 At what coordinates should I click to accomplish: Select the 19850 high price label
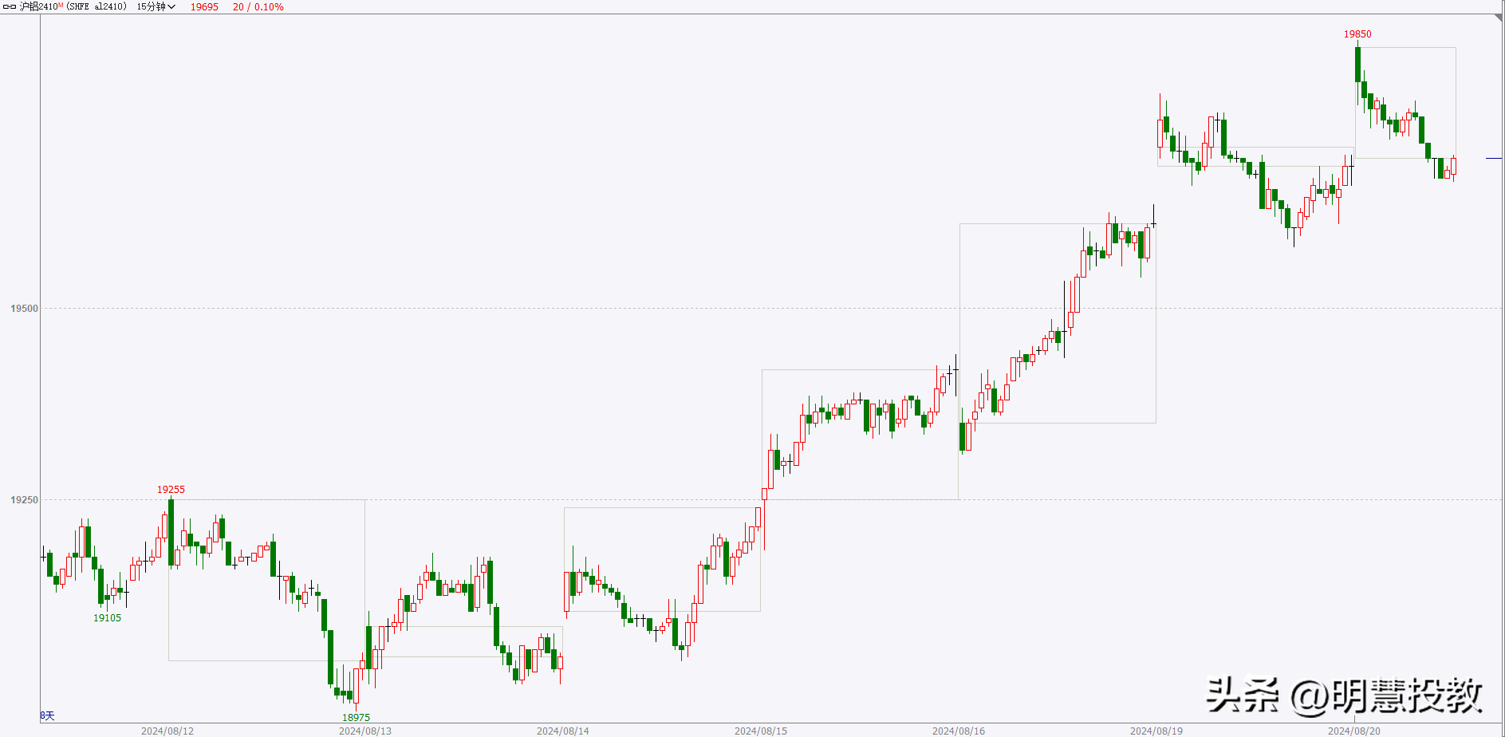pos(1357,34)
